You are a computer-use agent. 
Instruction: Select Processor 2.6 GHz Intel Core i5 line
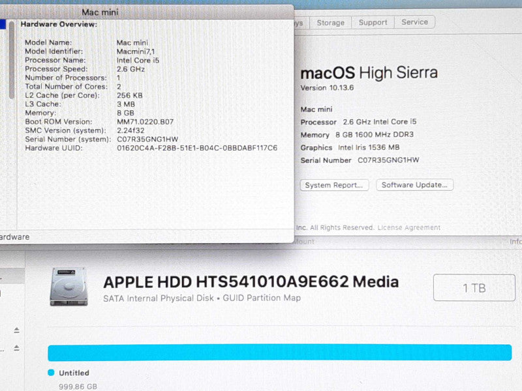(358, 122)
